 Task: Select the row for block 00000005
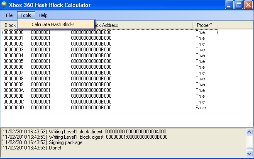(110, 61)
